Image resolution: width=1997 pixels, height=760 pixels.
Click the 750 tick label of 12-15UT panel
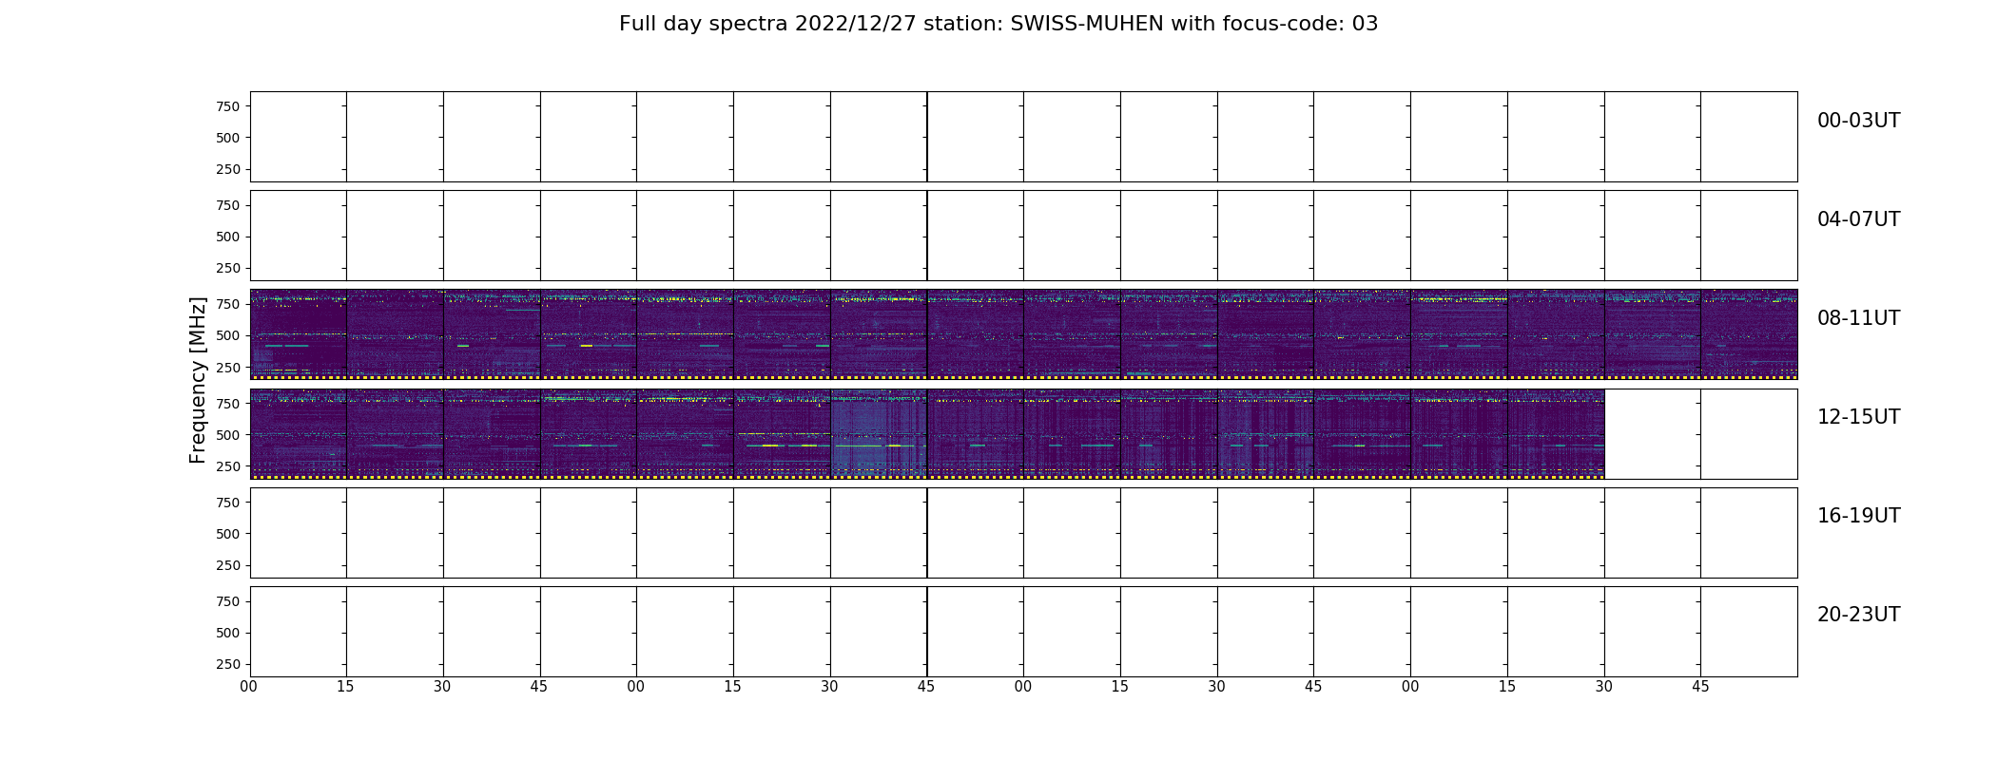pos(227,404)
